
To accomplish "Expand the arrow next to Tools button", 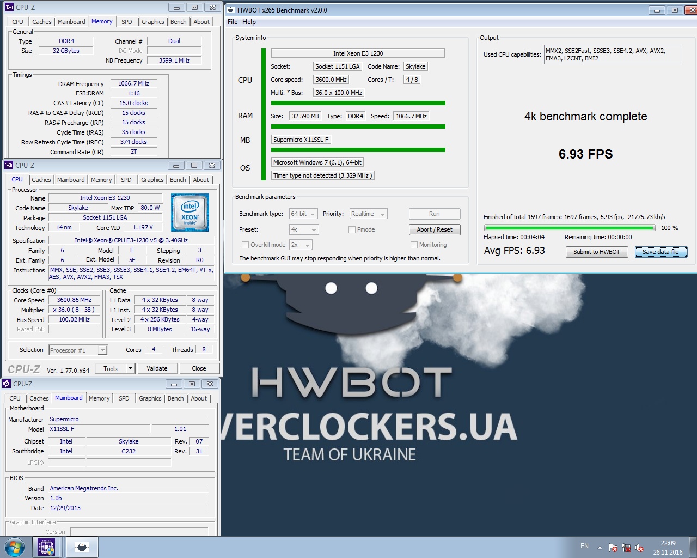I will click(130, 368).
